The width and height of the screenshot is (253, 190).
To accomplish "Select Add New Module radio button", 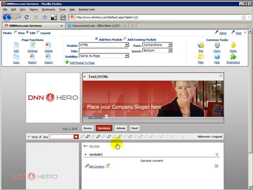I will pos(96,39).
